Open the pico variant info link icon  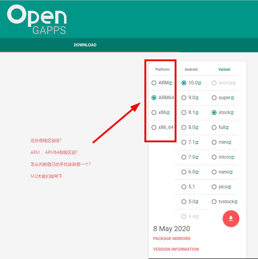(230, 187)
